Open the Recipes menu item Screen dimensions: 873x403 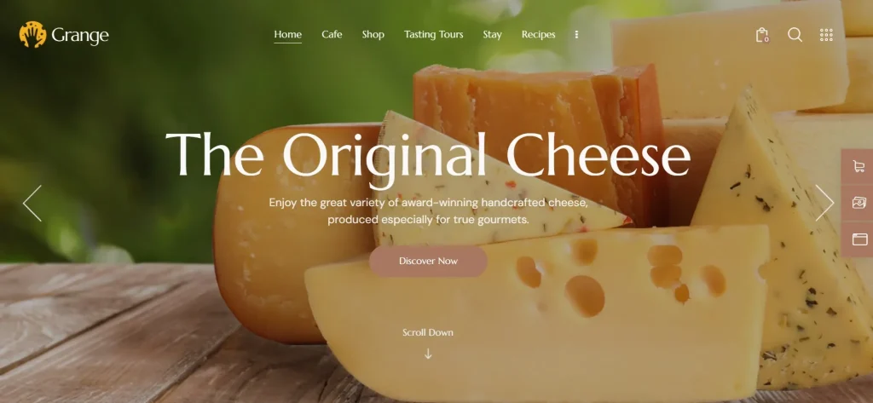point(539,35)
